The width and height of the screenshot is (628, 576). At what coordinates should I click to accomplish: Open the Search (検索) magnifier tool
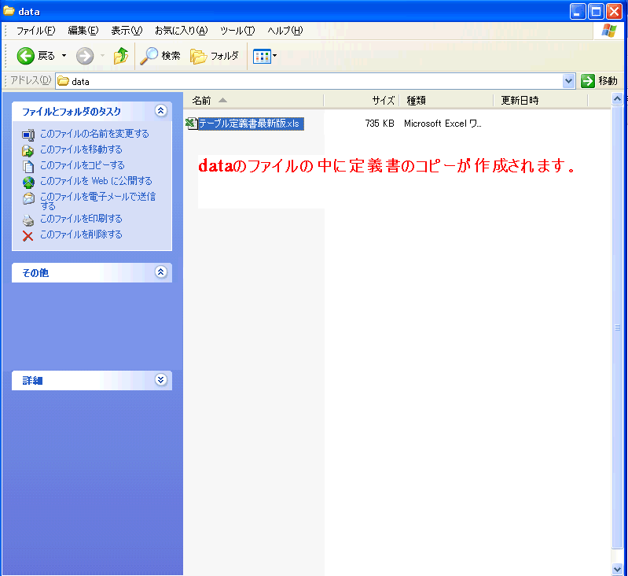[149, 56]
